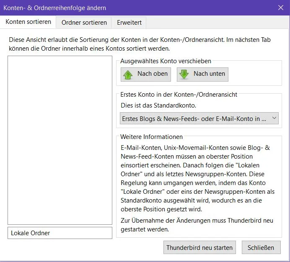290x262 pixels.
Task: Click inside the empty account list box
Action: point(60,140)
